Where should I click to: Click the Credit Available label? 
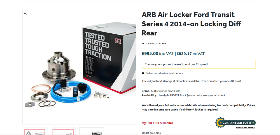tap(151, 133)
